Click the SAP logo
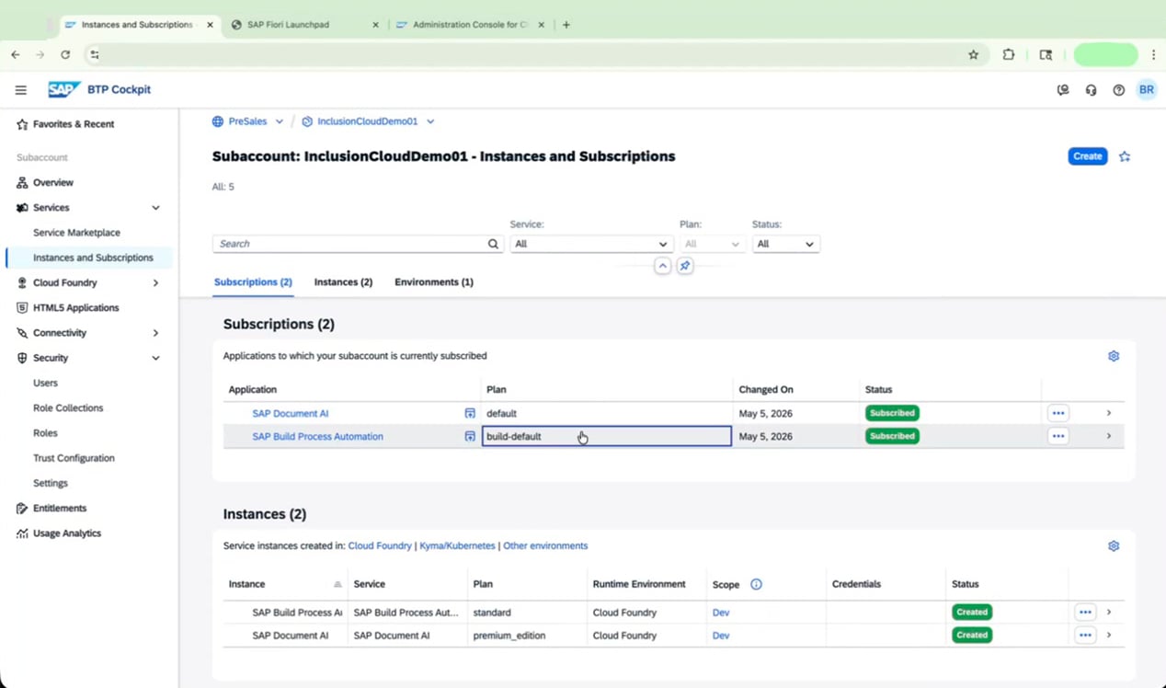 click(x=63, y=89)
